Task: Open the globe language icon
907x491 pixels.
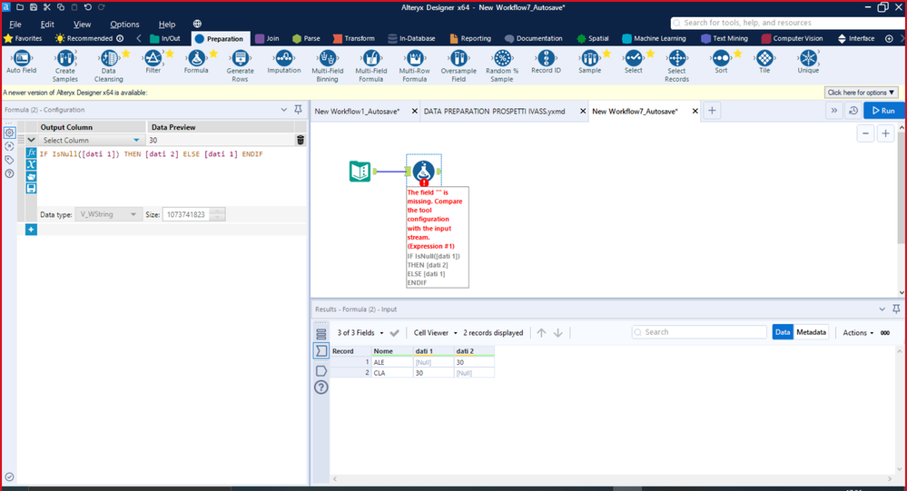Action: point(197,24)
